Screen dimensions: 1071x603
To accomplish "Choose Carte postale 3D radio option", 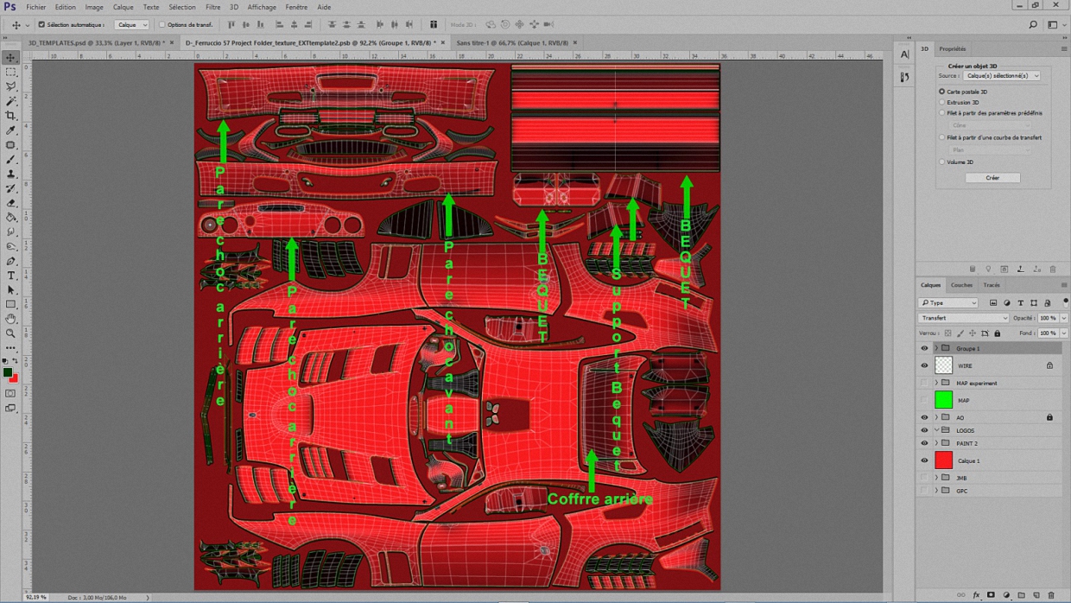I will coord(941,92).
